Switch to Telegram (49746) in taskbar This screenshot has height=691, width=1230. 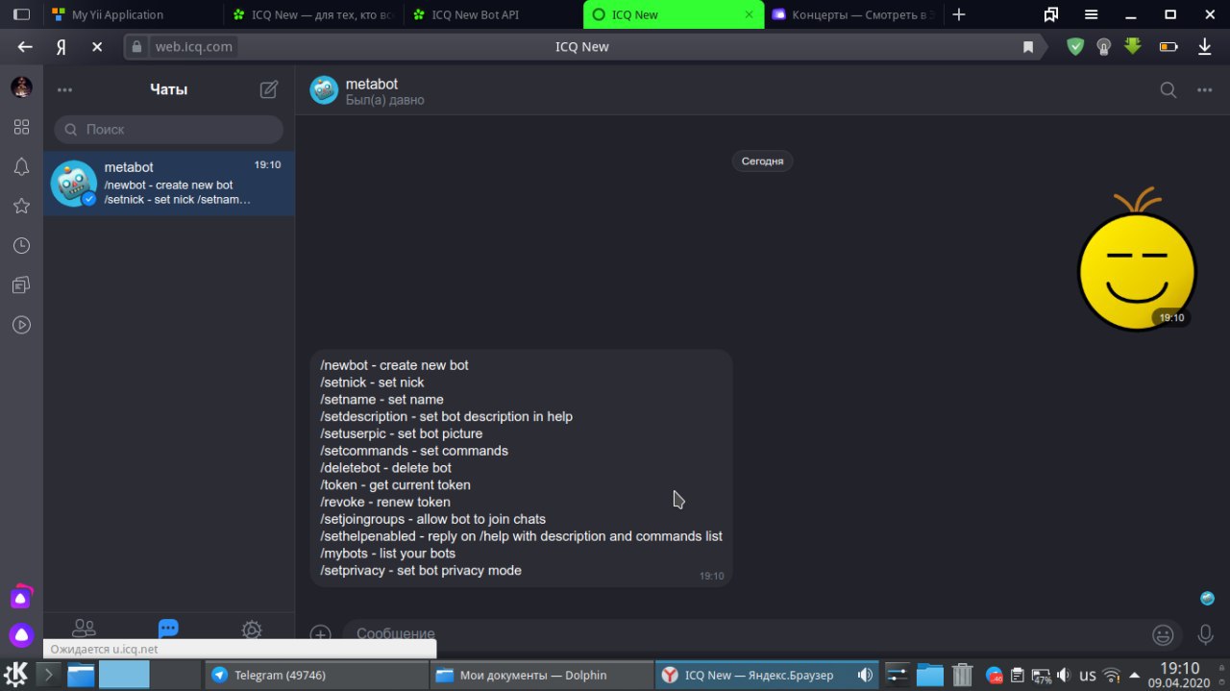pos(316,675)
